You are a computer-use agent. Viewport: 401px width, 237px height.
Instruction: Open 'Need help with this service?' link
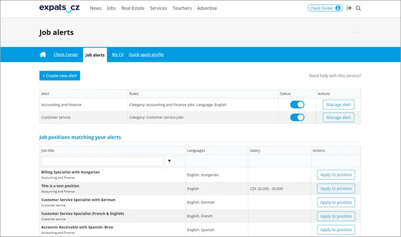(335, 76)
